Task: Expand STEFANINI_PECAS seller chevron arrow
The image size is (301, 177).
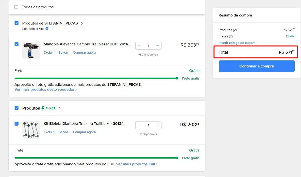Action: pos(82,23)
